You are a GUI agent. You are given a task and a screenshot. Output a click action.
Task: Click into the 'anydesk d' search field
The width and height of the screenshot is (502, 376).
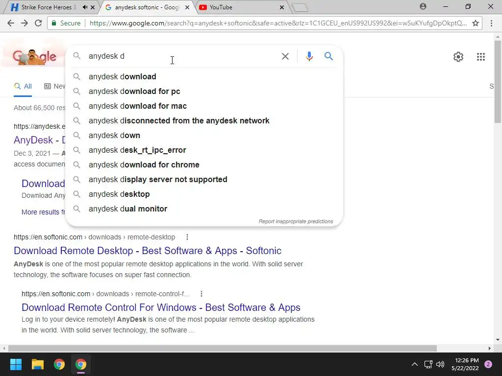pos(182,56)
